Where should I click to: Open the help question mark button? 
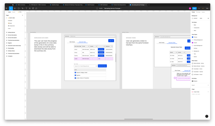click(x=207, y=116)
